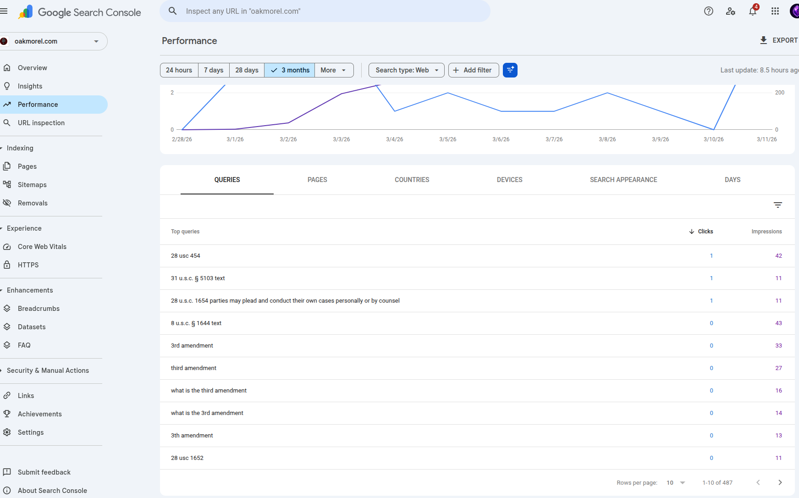Click the URL inspection search field
Image resolution: width=799 pixels, height=498 pixels.
(x=325, y=11)
